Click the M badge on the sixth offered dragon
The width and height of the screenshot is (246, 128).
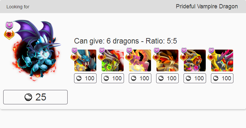pos(211,50)
